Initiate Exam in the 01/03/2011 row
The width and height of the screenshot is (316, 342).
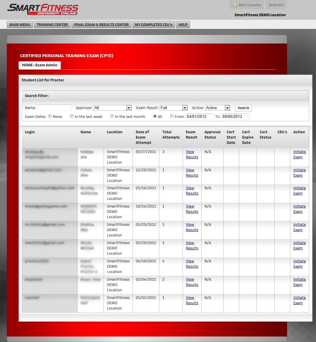coord(299,300)
